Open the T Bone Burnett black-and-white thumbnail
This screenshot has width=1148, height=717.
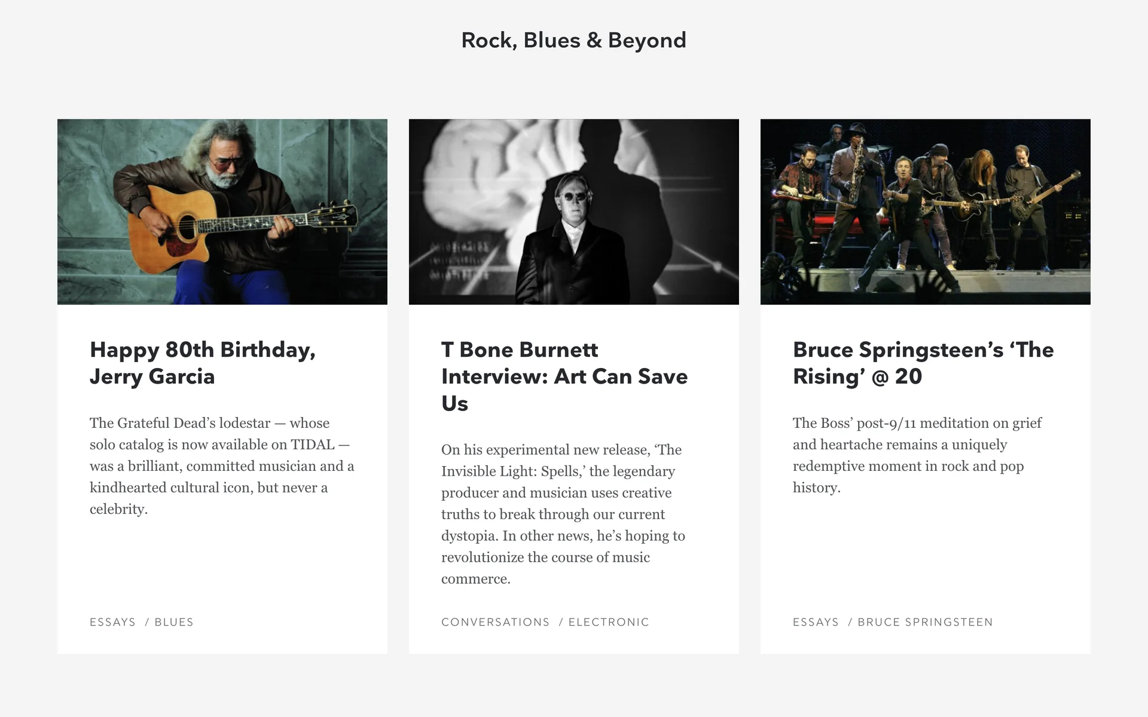click(x=573, y=212)
